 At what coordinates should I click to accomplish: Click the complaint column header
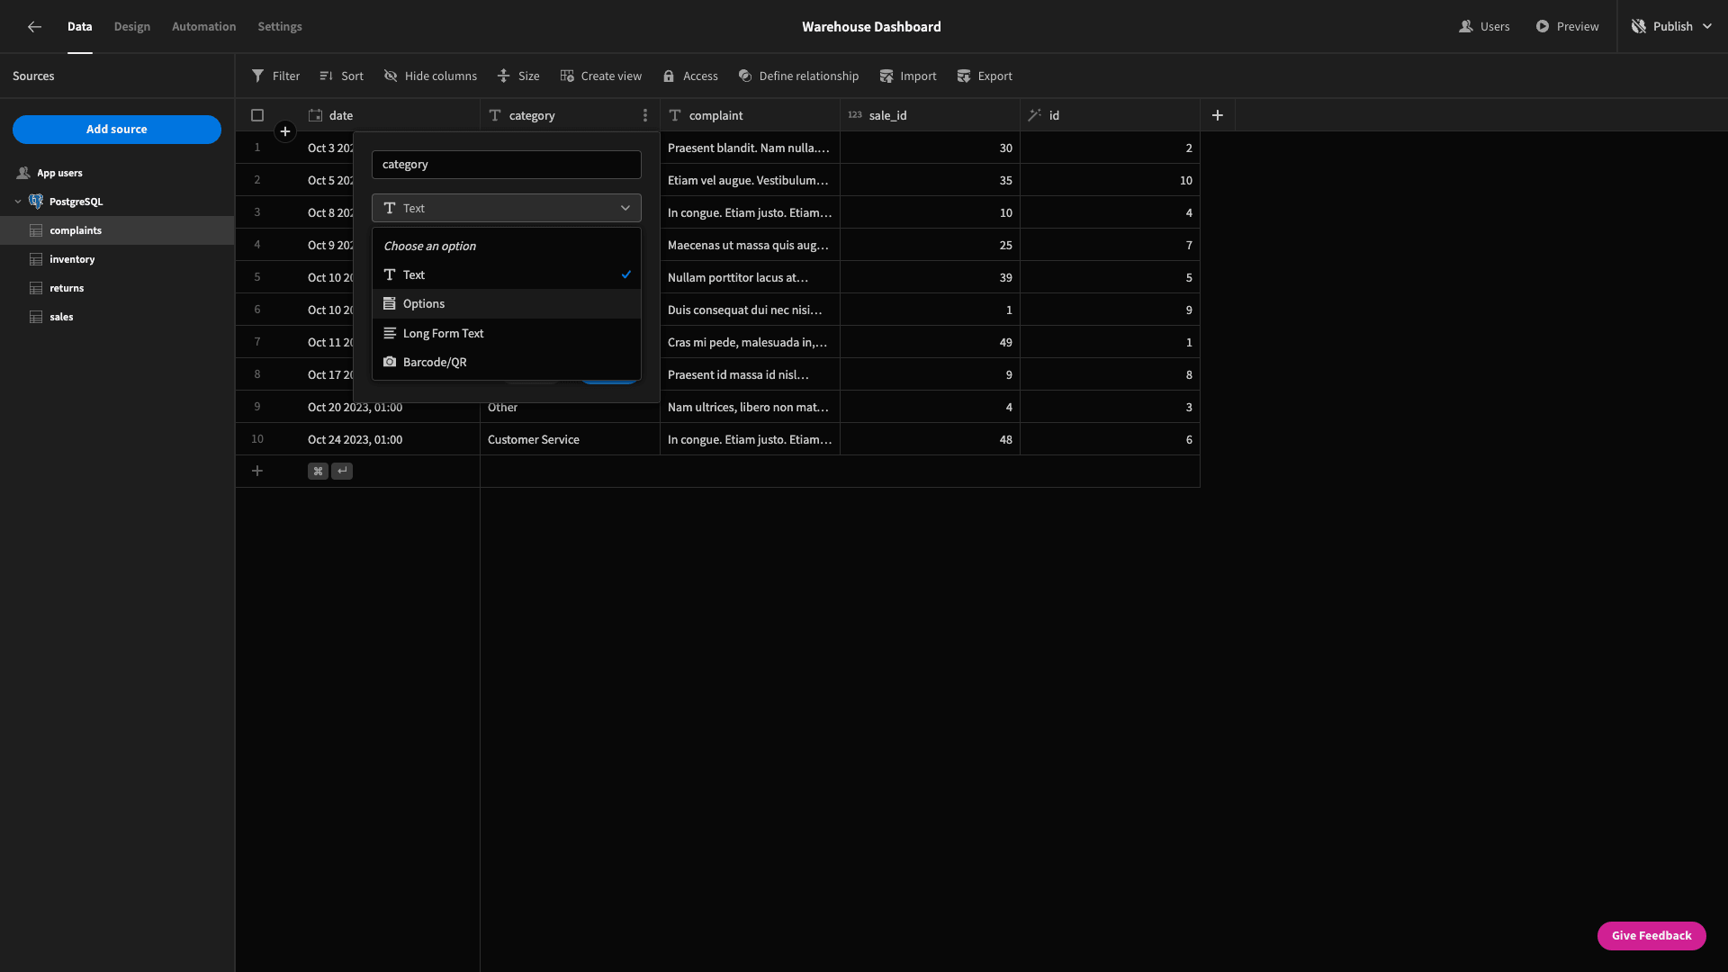tap(750, 115)
